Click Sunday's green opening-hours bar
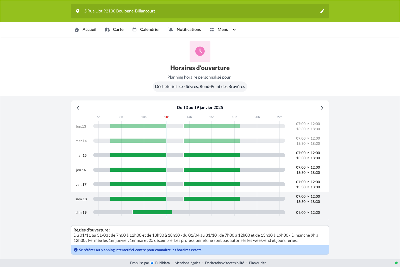This screenshot has height=267, width=400. 152,212
